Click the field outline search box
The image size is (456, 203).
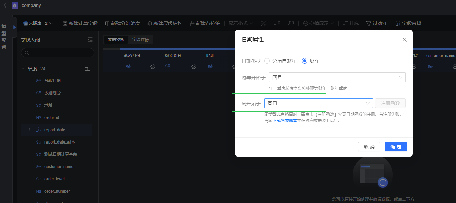coord(57,53)
